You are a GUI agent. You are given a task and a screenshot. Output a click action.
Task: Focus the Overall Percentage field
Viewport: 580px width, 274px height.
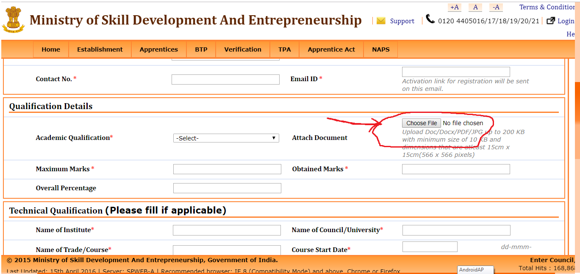227,188
